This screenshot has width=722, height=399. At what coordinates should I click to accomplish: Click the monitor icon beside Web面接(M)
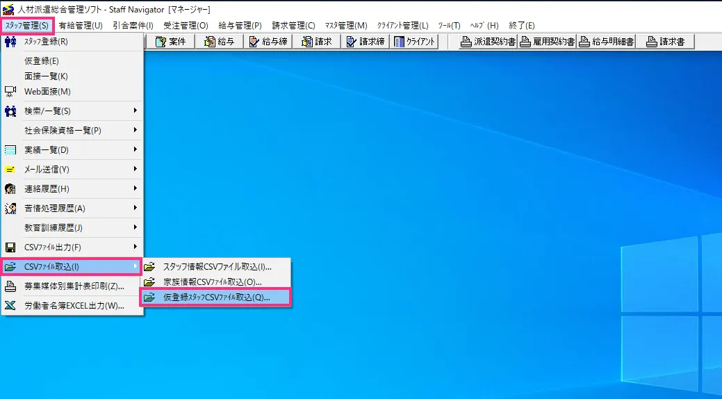click(10, 91)
